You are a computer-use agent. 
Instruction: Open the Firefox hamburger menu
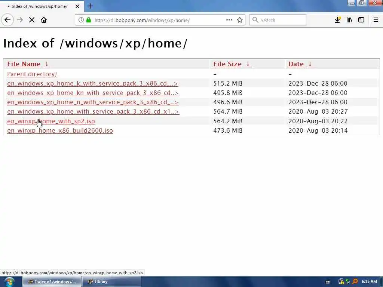[376, 20]
